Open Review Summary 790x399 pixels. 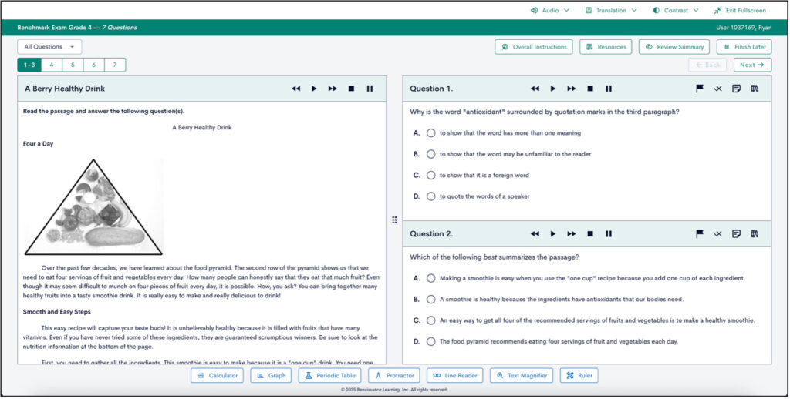click(x=674, y=47)
